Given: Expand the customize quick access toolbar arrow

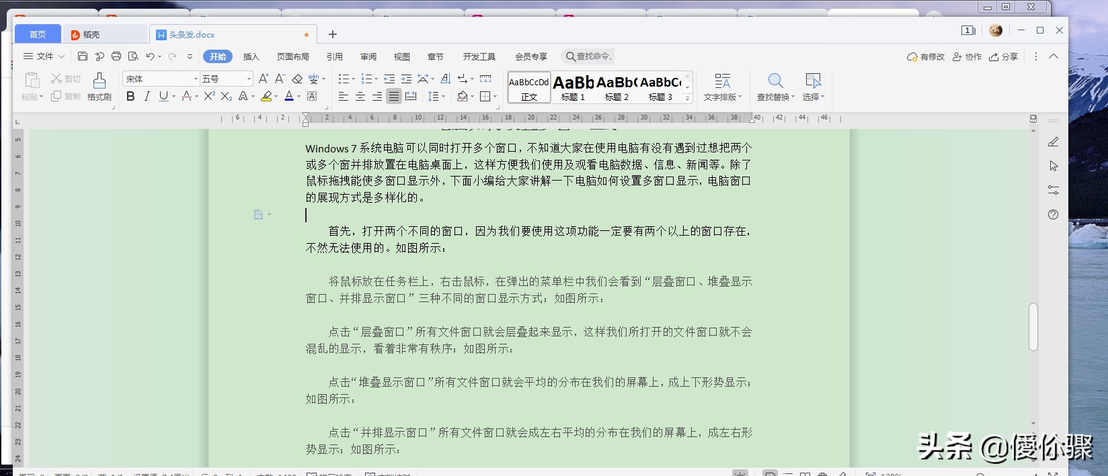Looking at the screenshot, I should coord(190,56).
